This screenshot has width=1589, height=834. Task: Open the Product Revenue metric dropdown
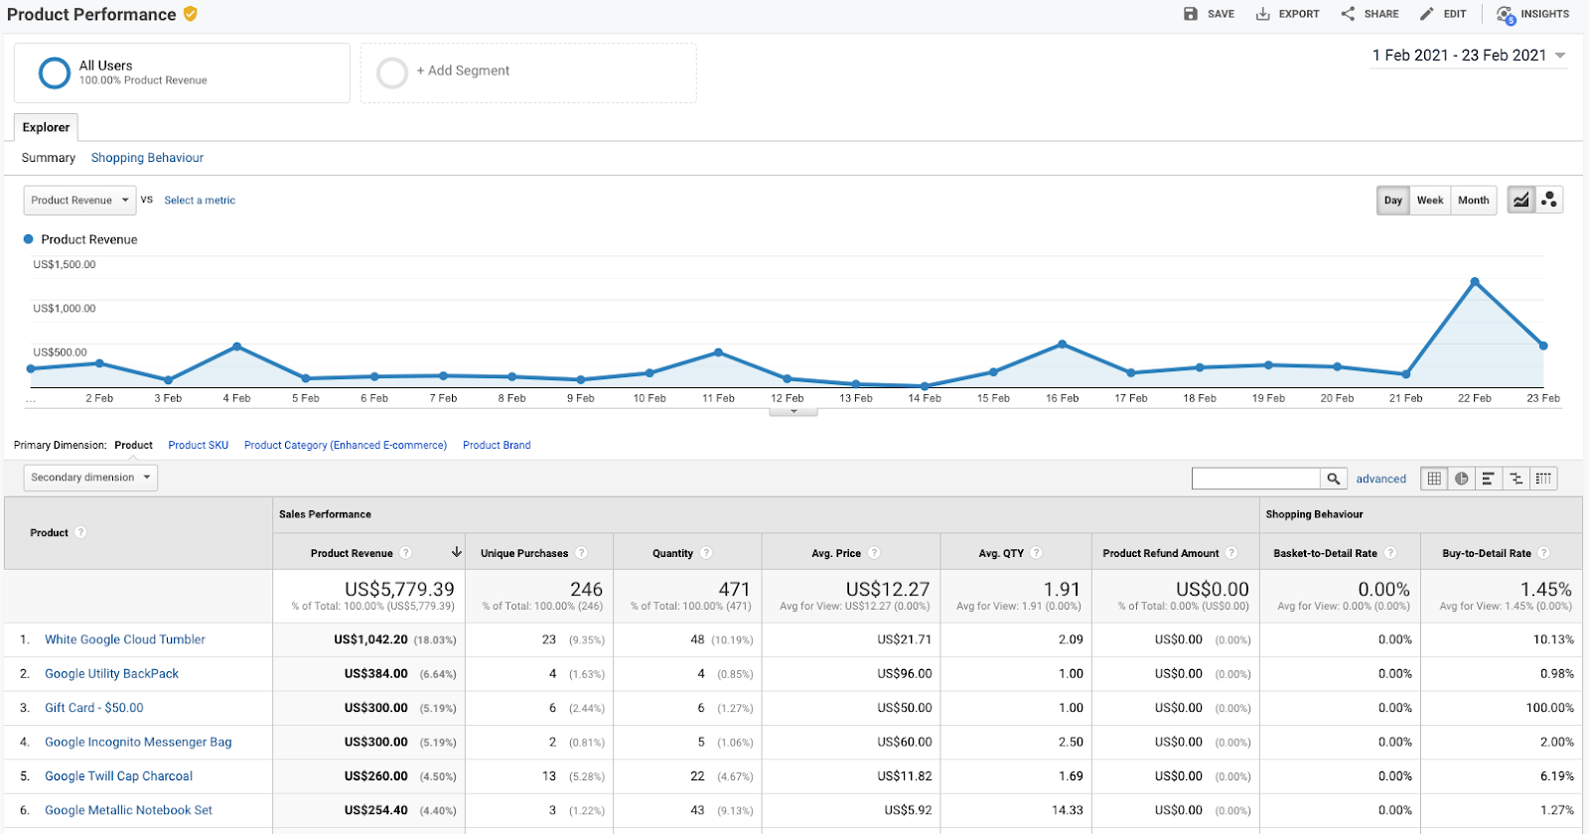tap(79, 201)
